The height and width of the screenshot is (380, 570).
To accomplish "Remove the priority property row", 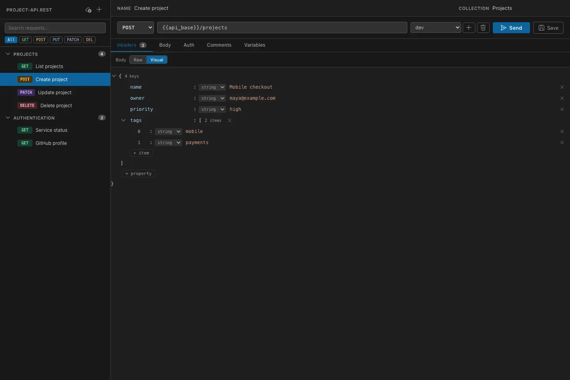I will (x=562, y=109).
